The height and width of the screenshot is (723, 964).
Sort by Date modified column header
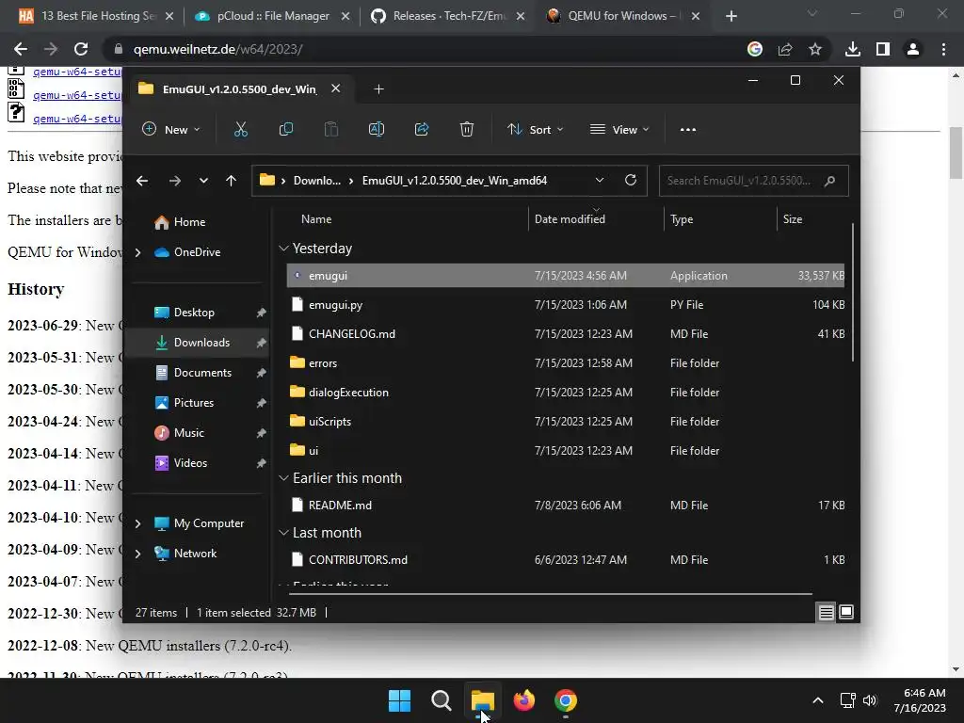[570, 218]
